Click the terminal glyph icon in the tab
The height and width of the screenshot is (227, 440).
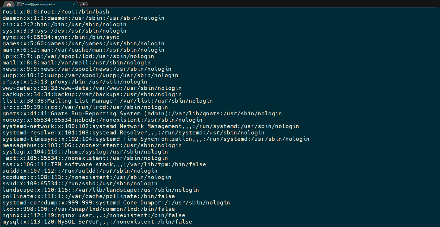pyautogui.click(x=19, y=4)
